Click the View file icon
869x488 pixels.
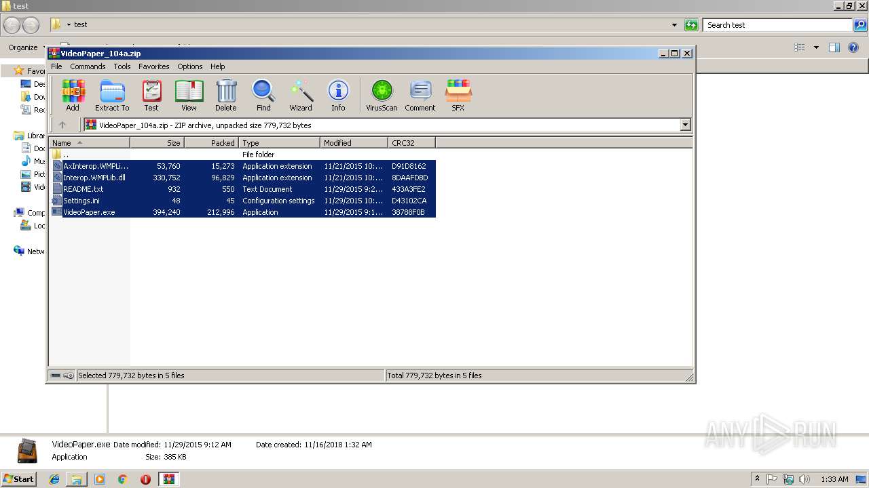(x=189, y=95)
